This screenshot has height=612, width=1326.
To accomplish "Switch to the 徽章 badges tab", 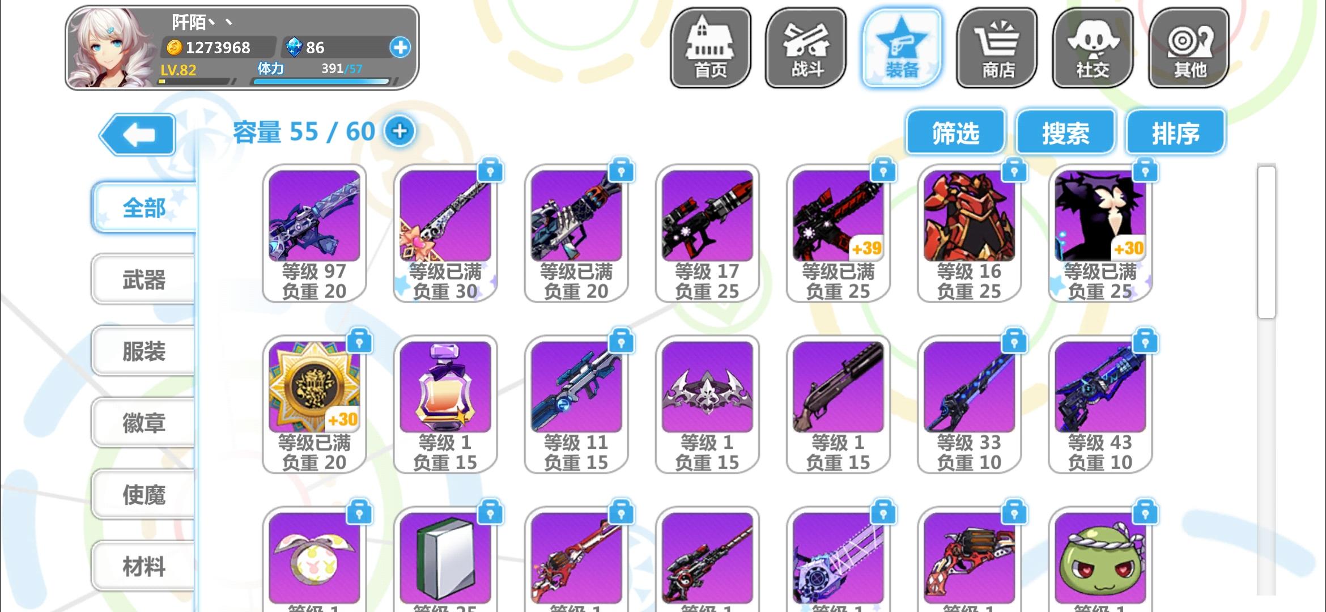I will tap(143, 423).
